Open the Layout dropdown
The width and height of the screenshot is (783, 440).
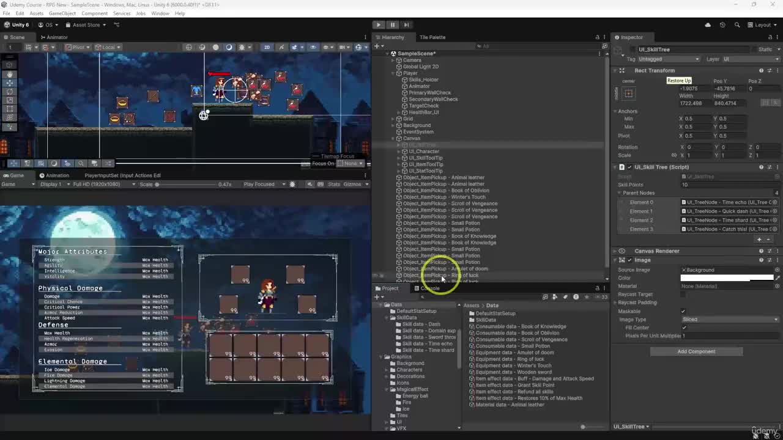pyautogui.click(x=763, y=25)
